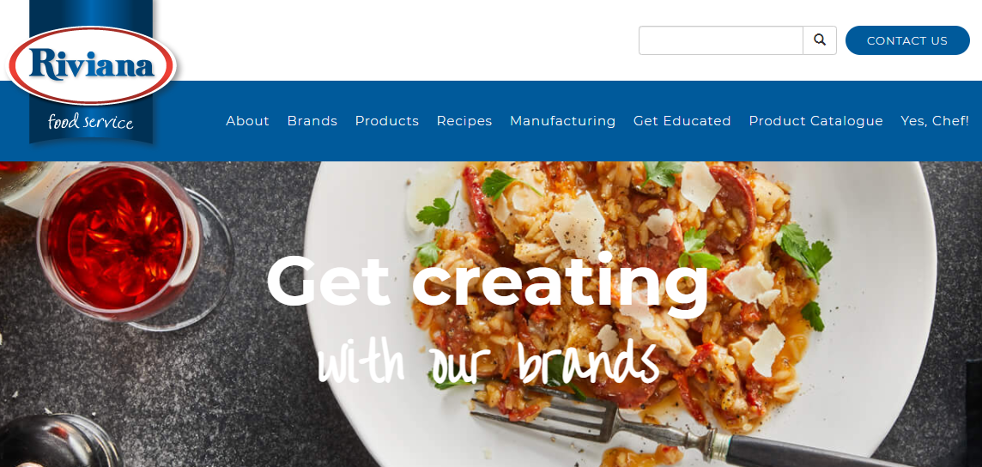Open the Products navigation link
Viewport: 982px width, 467px height.
tap(387, 121)
